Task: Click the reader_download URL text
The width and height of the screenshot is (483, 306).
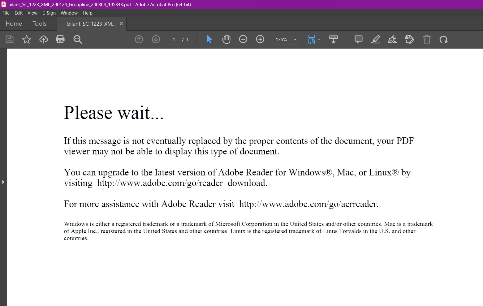Action: point(182,183)
